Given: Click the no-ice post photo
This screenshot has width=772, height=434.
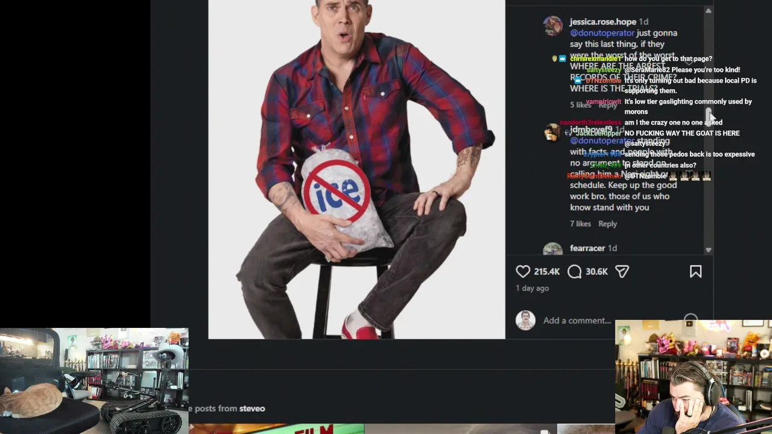Looking at the screenshot, I should pyautogui.click(x=356, y=169).
